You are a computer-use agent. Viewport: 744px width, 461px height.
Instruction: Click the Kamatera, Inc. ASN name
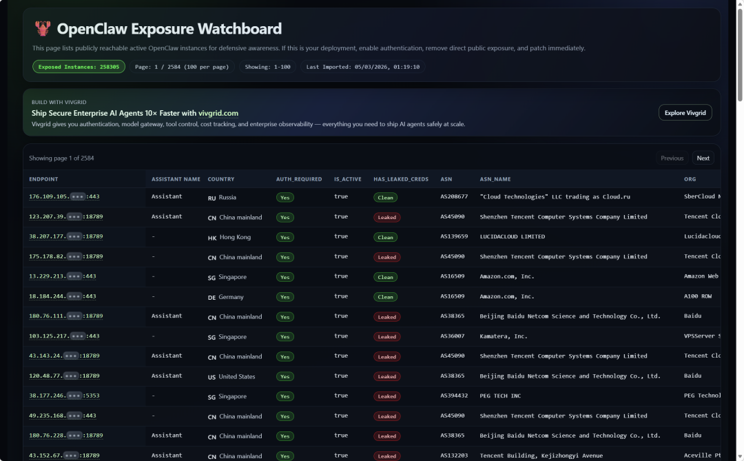point(504,336)
